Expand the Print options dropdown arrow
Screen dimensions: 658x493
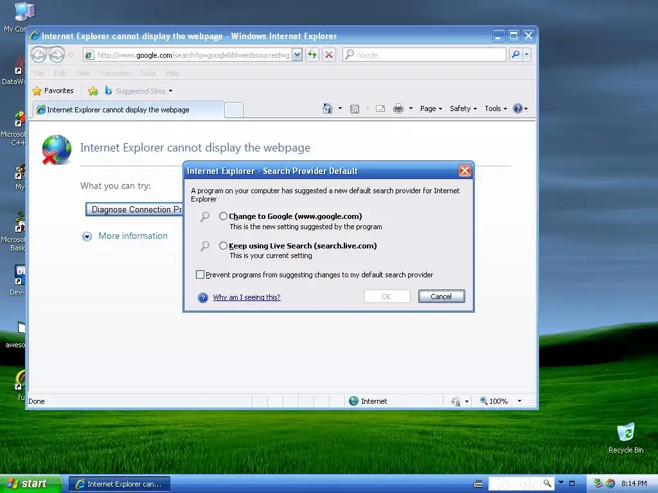411,108
